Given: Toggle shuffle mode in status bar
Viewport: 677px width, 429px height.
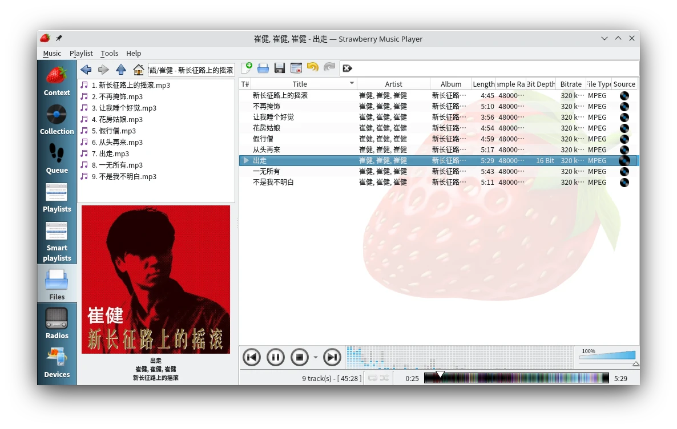Looking at the screenshot, I should point(385,378).
